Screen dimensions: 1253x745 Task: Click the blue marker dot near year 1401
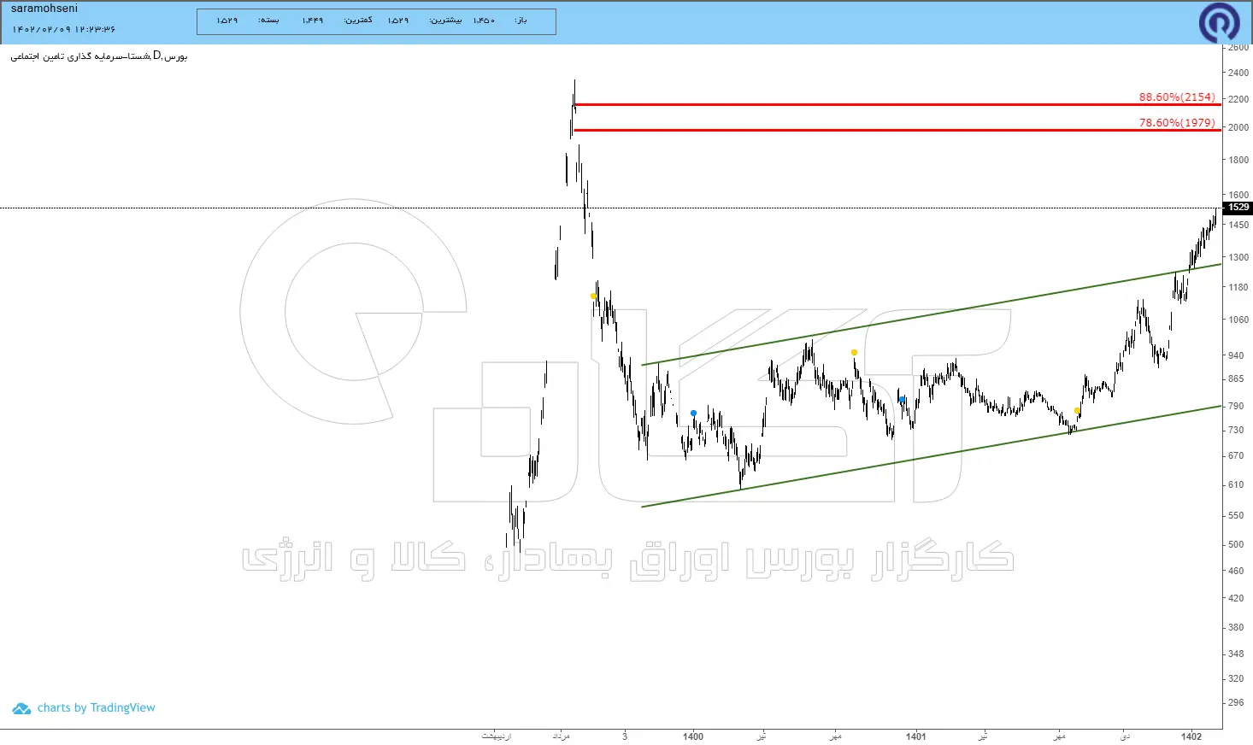tap(902, 400)
